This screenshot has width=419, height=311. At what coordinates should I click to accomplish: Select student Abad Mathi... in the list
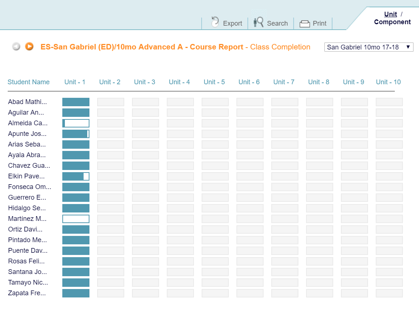(27, 102)
